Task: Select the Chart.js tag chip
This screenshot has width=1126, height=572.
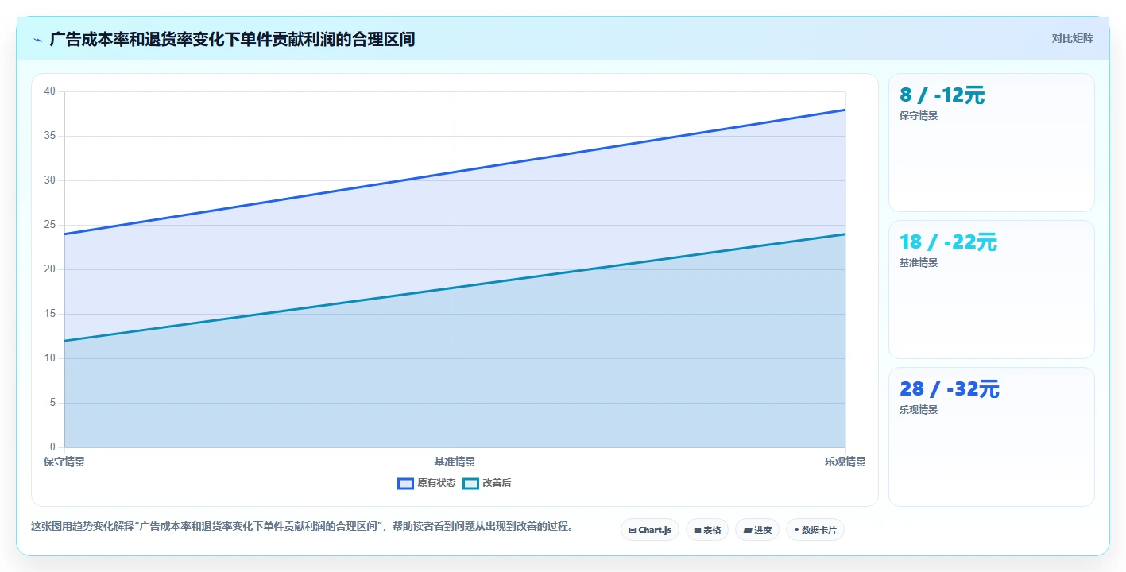Action: tap(650, 530)
